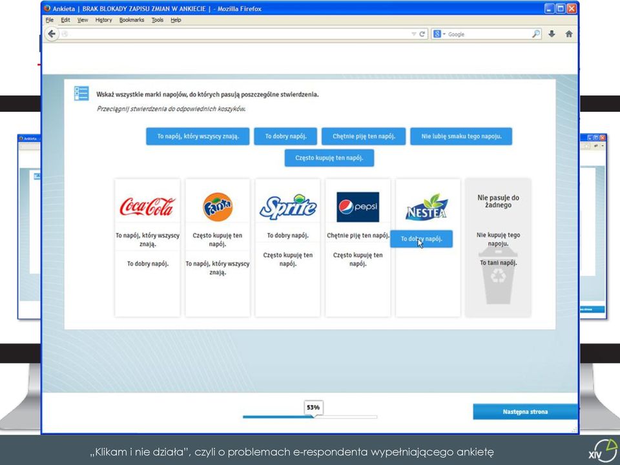Screen dimensions: 620x465
Task: Click the 'Następna strona' button
Action: point(525,411)
